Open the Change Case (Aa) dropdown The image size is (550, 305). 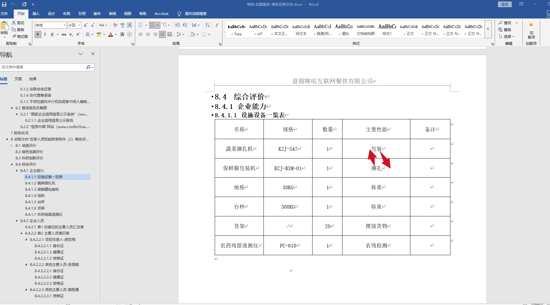click(103, 25)
